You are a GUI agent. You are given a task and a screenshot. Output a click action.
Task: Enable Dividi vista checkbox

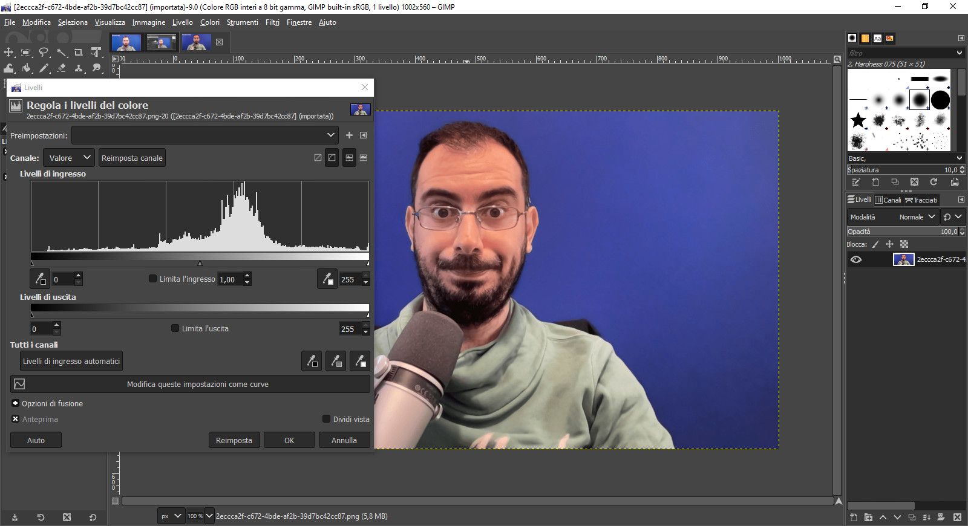(327, 419)
